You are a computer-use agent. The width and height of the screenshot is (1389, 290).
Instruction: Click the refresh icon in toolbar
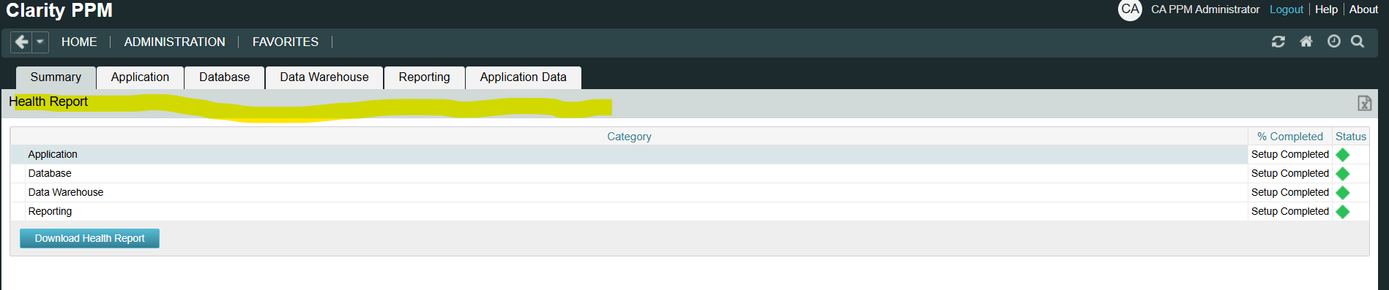tap(1278, 42)
